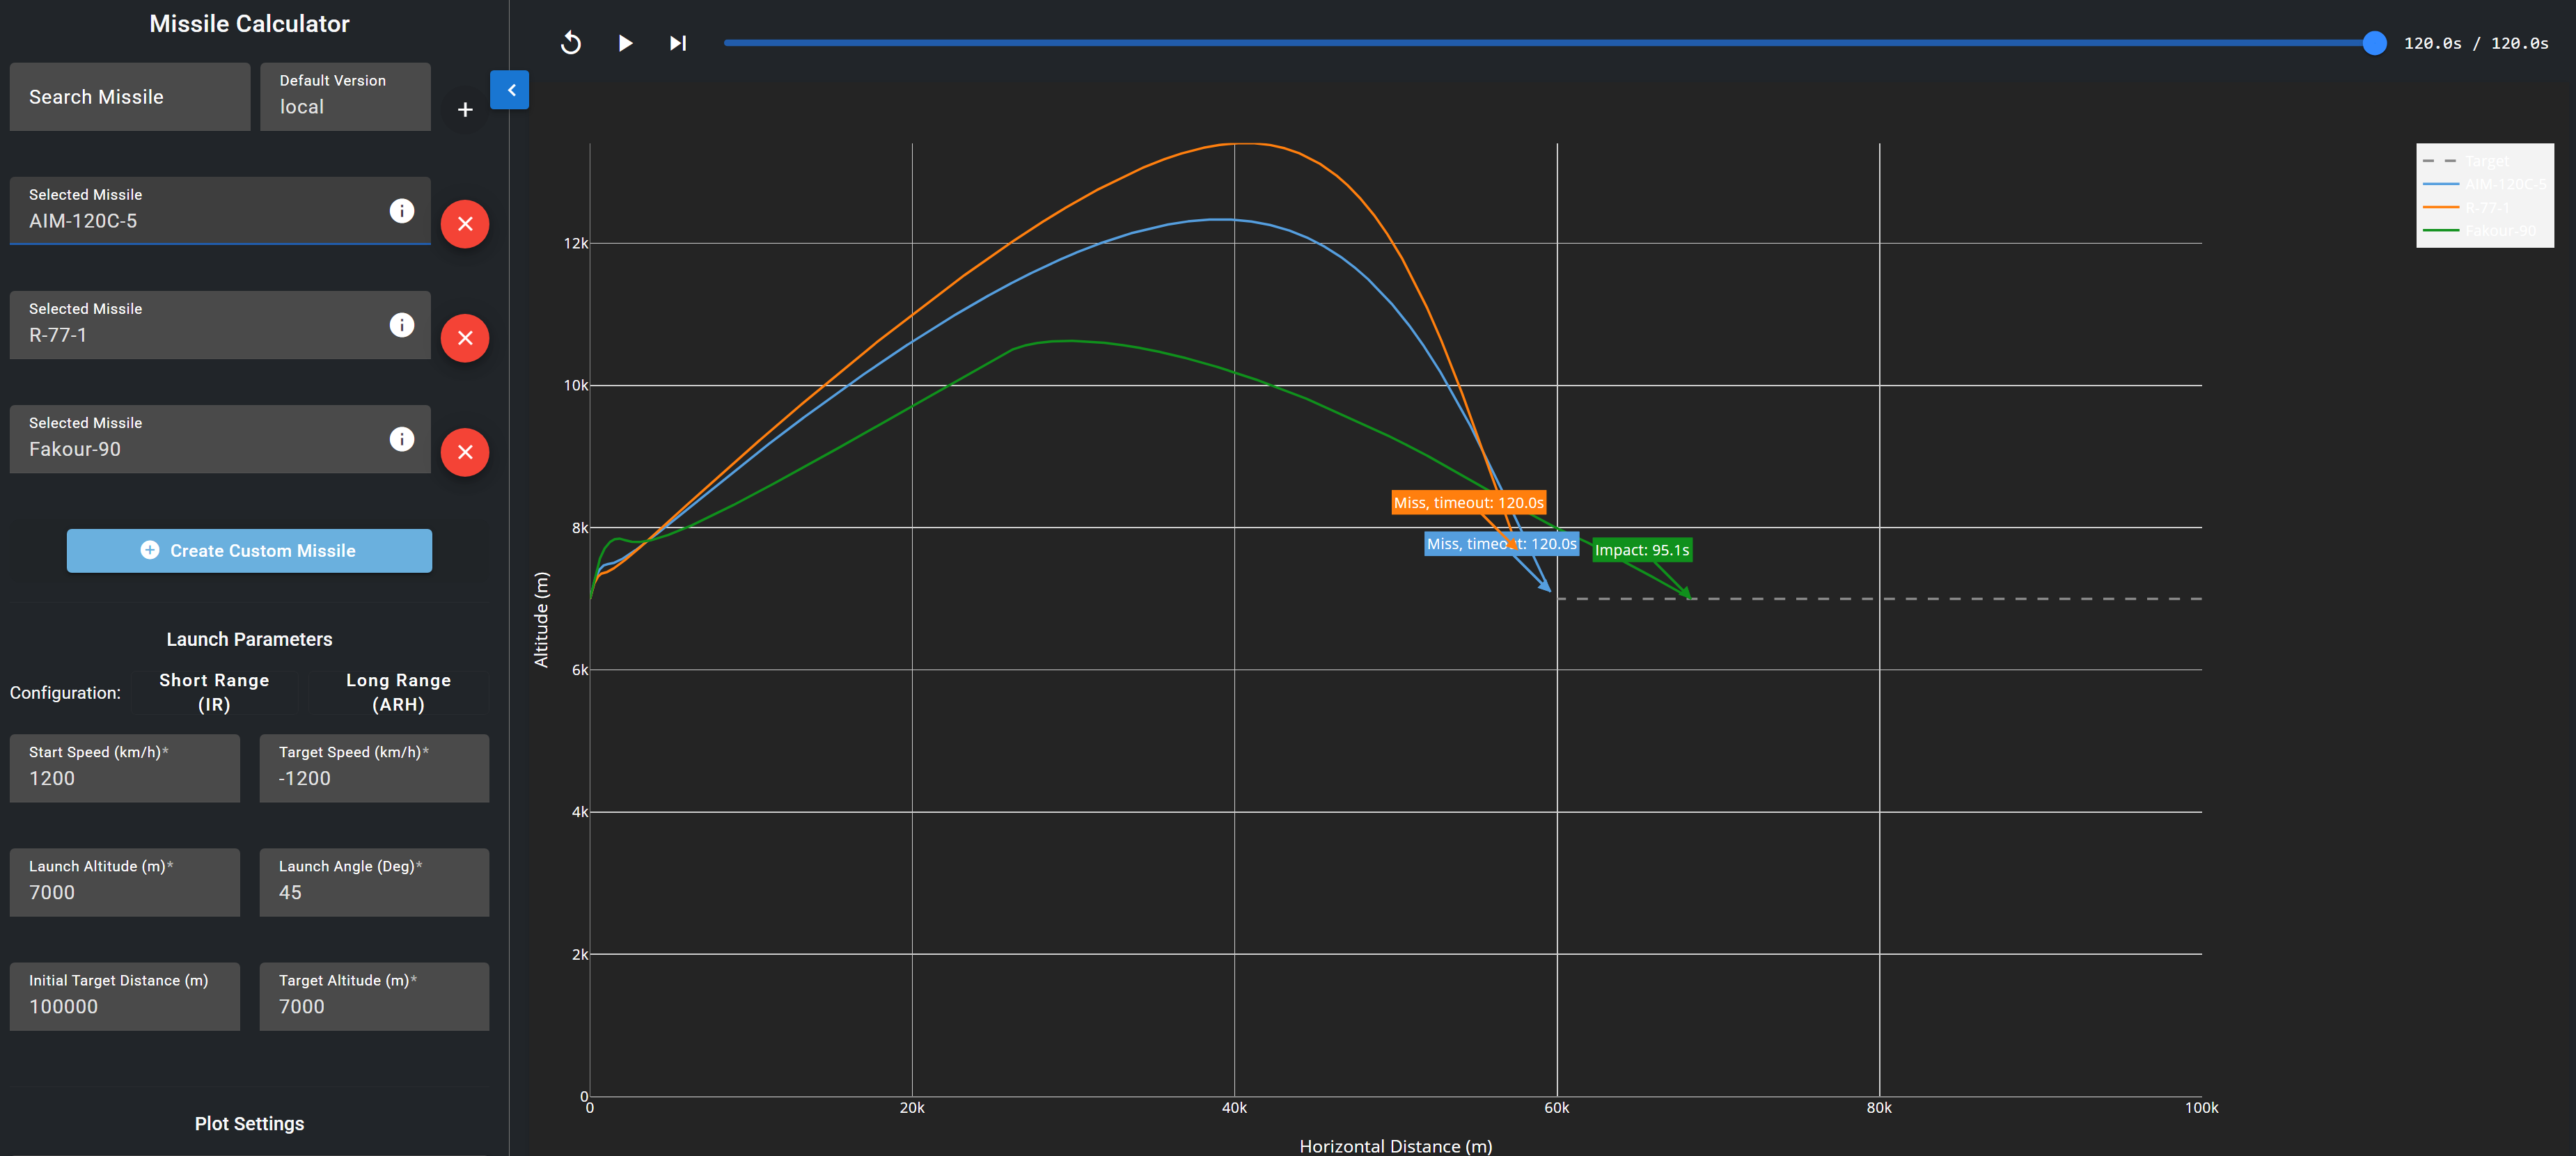Edit the Launch Altitude field
The width and height of the screenshot is (2576, 1156).
click(x=125, y=882)
